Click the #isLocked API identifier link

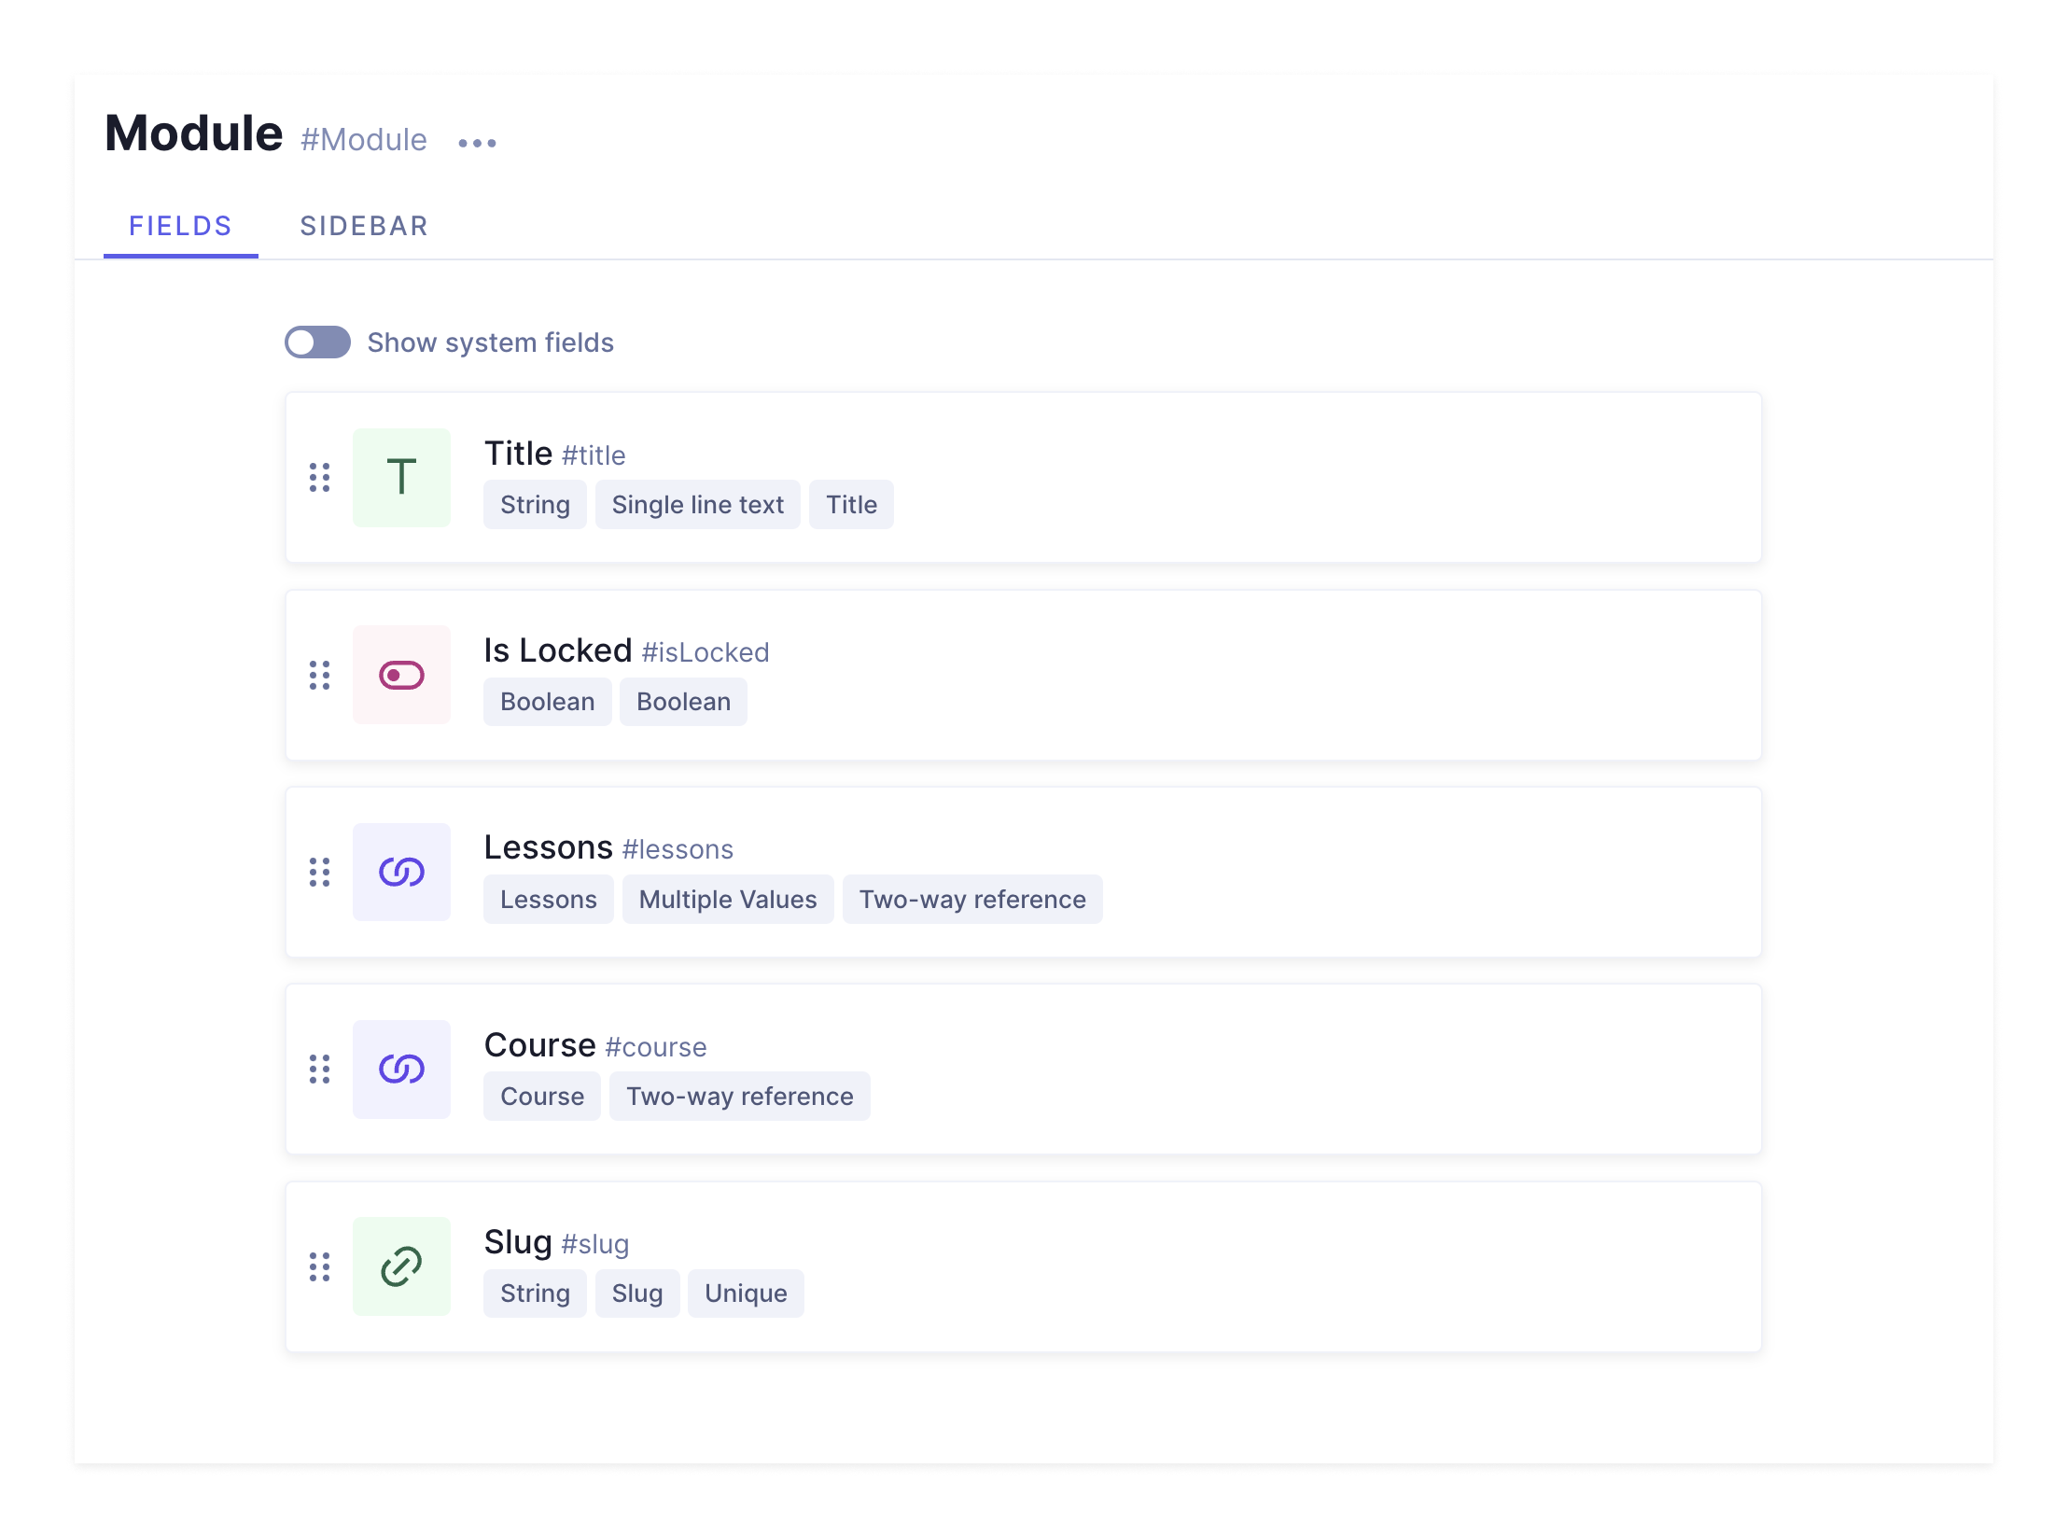[705, 651]
